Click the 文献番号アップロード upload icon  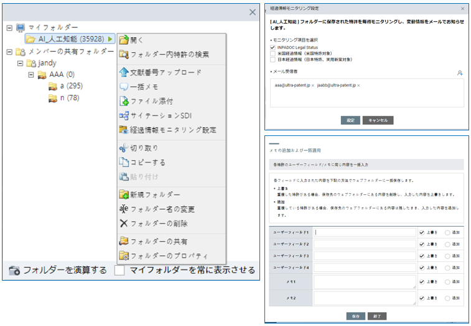pos(124,72)
